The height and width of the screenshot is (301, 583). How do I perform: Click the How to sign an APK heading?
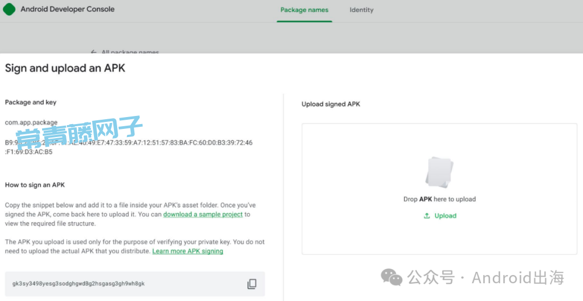tap(35, 184)
